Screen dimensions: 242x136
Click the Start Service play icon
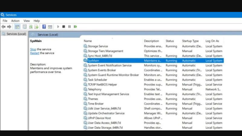tap(58, 27)
